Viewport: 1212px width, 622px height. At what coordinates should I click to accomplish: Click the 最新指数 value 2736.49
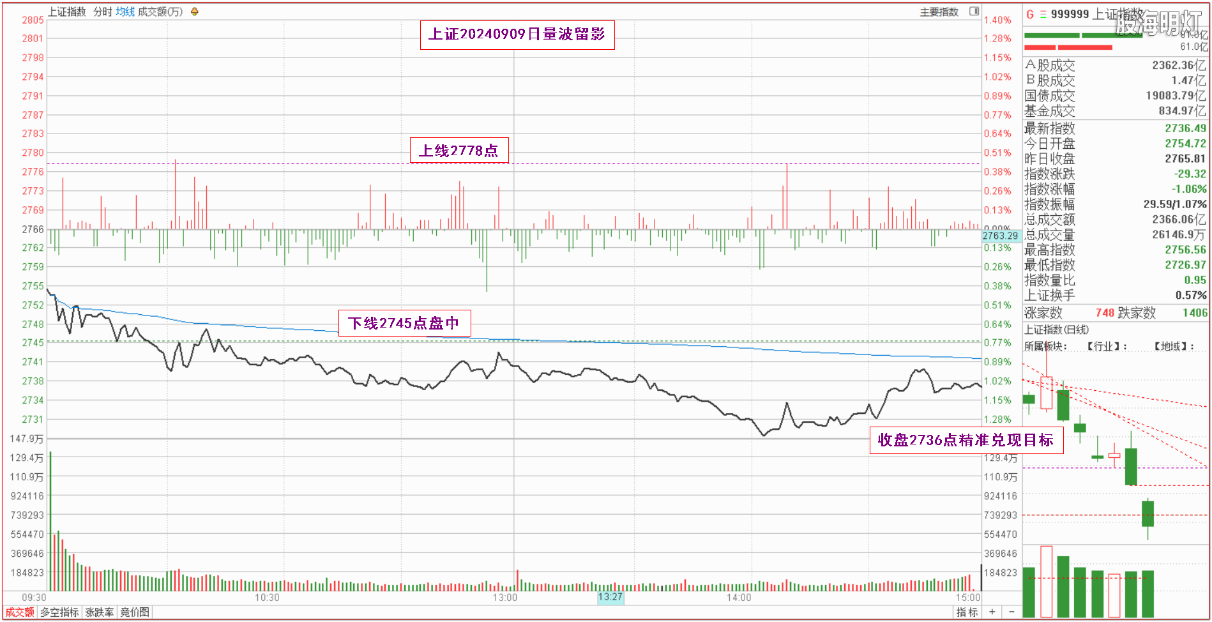tap(1186, 128)
